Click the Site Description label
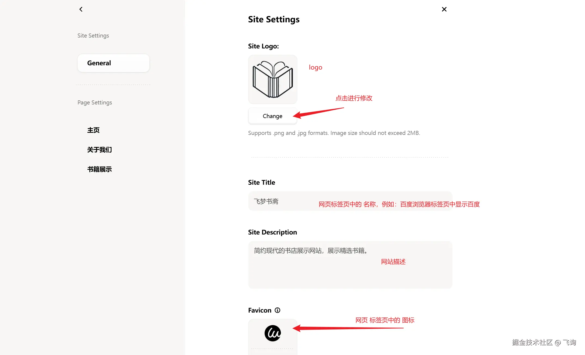This screenshot has width=585, height=355. point(272,232)
